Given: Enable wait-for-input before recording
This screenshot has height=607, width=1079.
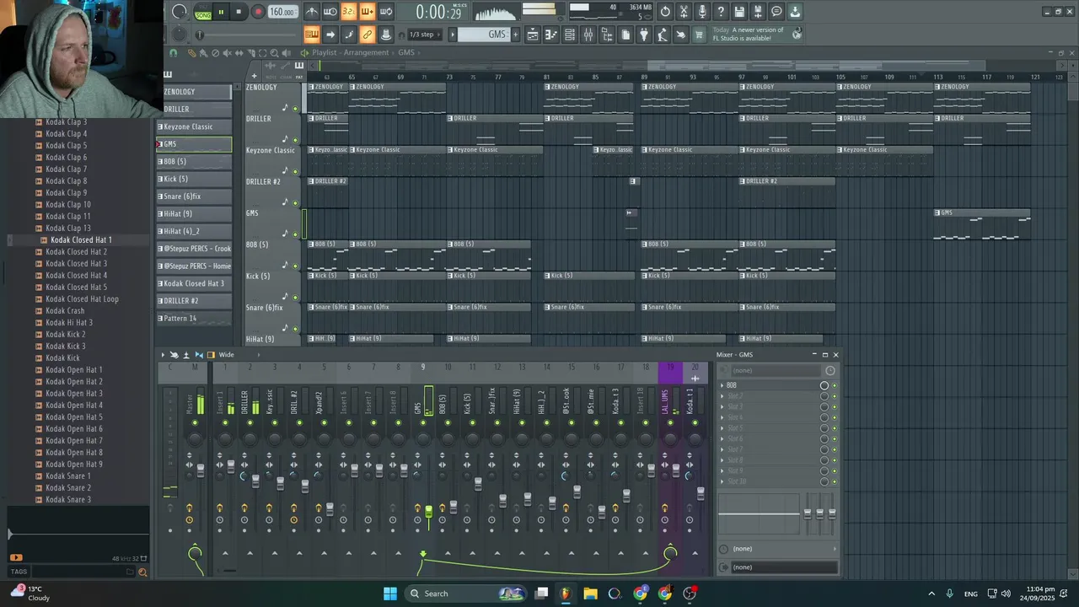Looking at the screenshot, I should pyautogui.click(x=330, y=12).
